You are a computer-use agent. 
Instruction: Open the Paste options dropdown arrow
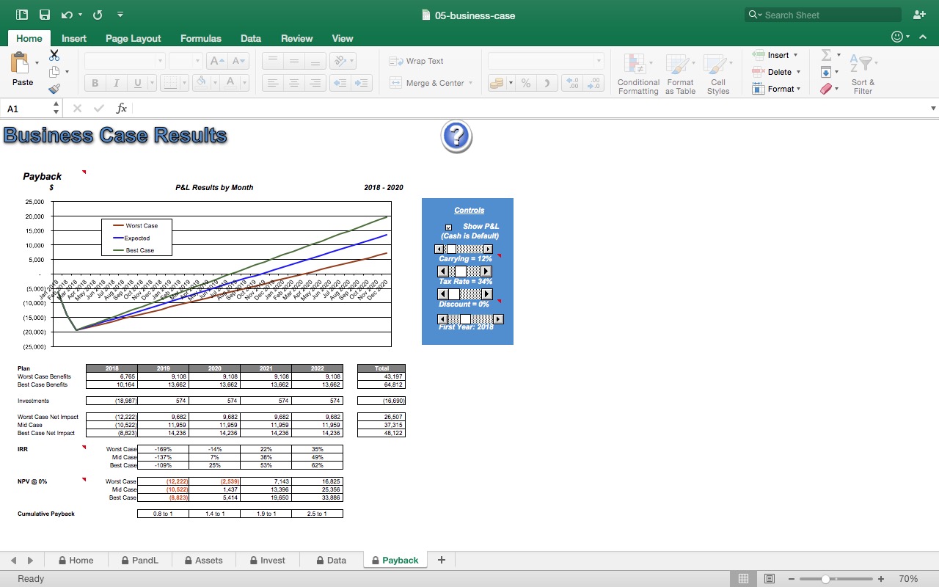[x=37, y=63]
